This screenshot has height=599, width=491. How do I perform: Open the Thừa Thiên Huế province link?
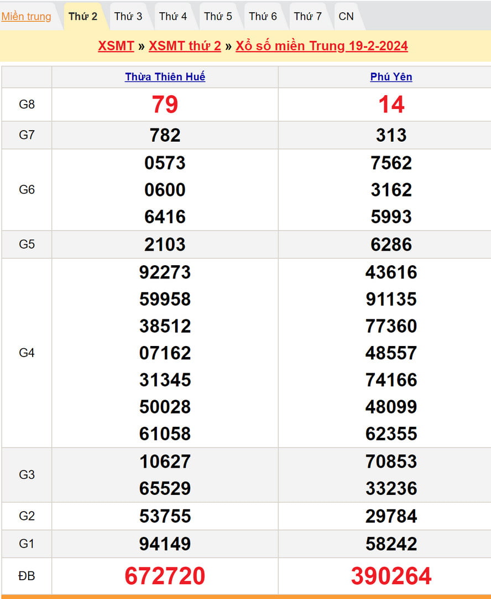coord(165,77)
